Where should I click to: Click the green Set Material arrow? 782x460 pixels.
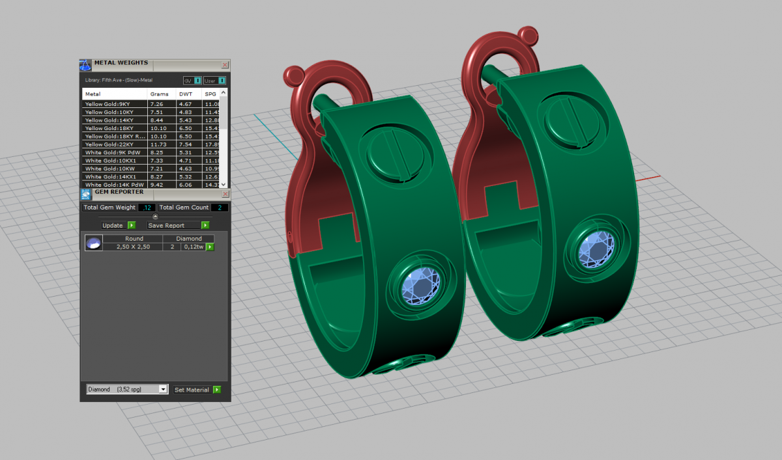(217, 390)
